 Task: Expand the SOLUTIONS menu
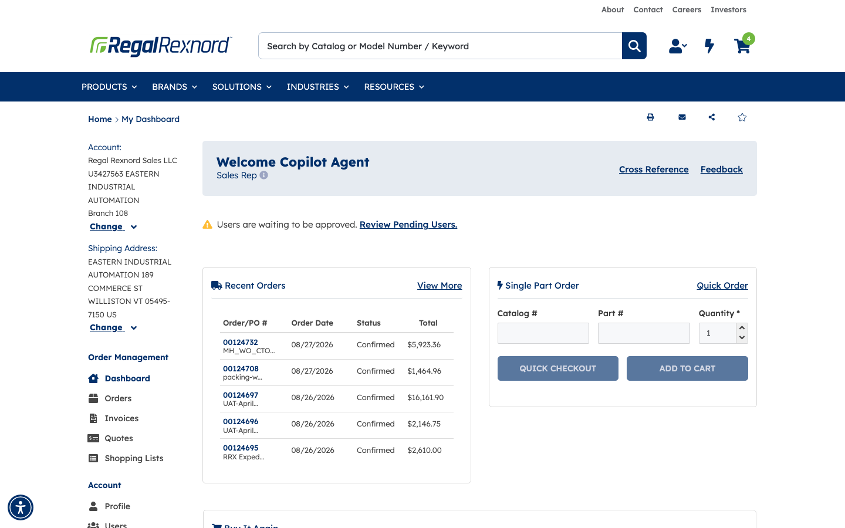click(x=242, y=87)
